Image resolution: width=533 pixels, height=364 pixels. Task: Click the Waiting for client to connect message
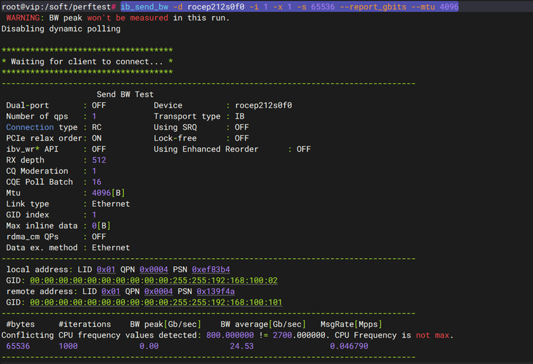pyautogui.click(x=87, y=62)
